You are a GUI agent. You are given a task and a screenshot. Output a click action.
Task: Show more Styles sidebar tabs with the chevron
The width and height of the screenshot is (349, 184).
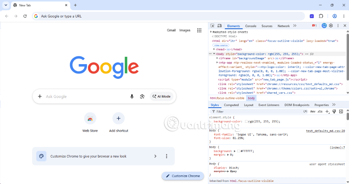334,105
